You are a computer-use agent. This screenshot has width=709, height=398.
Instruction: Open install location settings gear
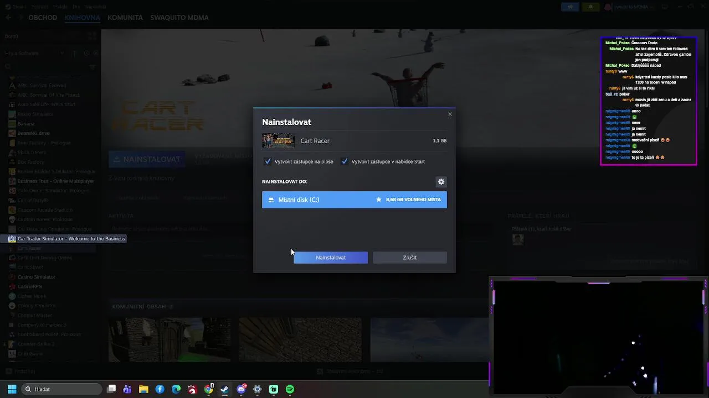pyautogui.click(x=441, y=182)
